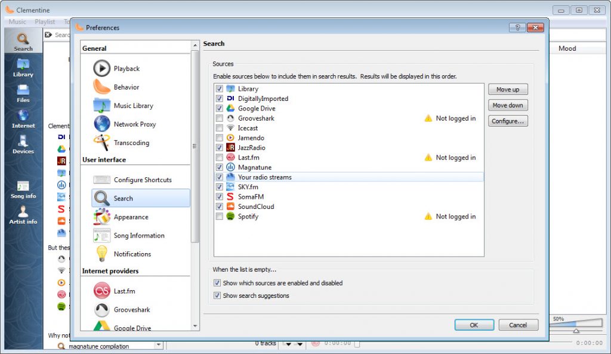Switch to Library tab in Clementine sidebar
Image resolution: width=611 pixels, height=354 pixels.
23,68
